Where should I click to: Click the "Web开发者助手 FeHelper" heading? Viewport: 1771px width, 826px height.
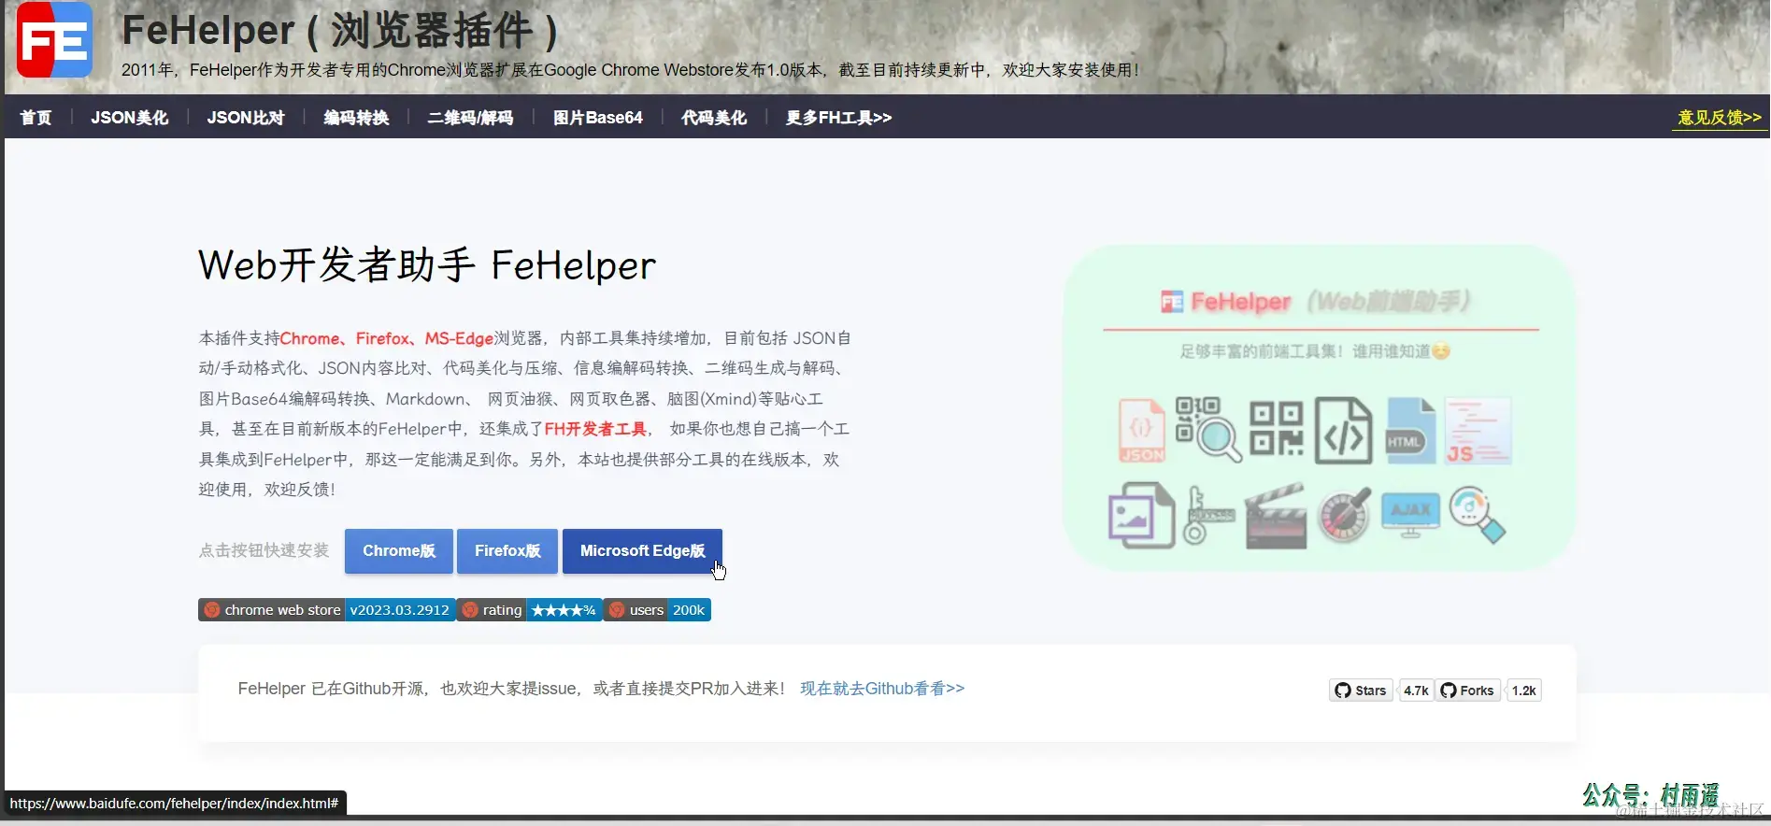click(427, 265)
